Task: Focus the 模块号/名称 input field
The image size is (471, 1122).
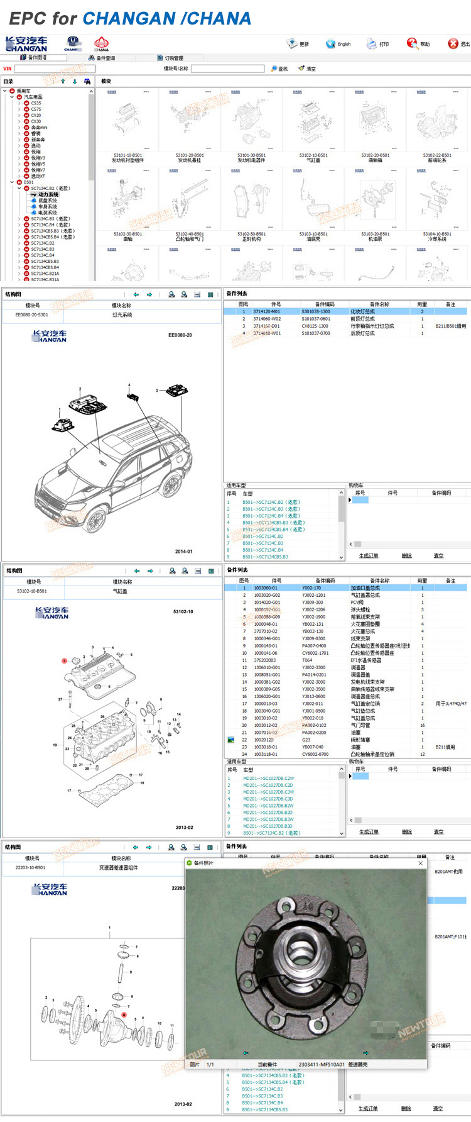Action: [x=227, y=69]
